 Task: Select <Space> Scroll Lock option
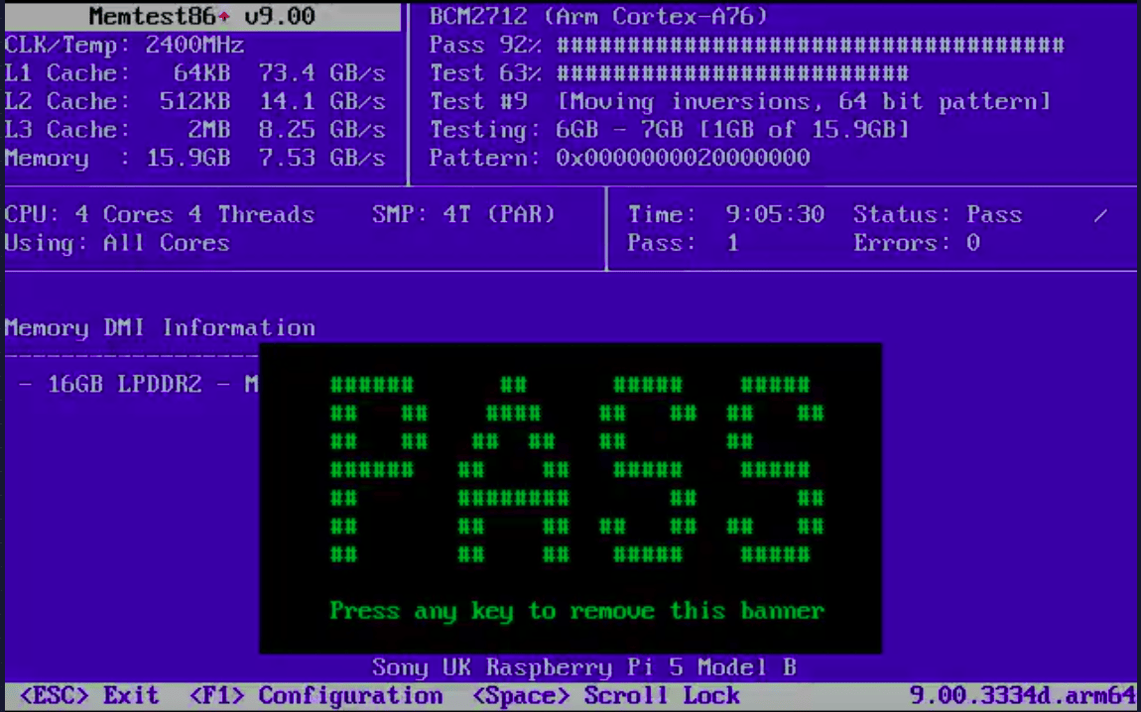pos(606,695)
